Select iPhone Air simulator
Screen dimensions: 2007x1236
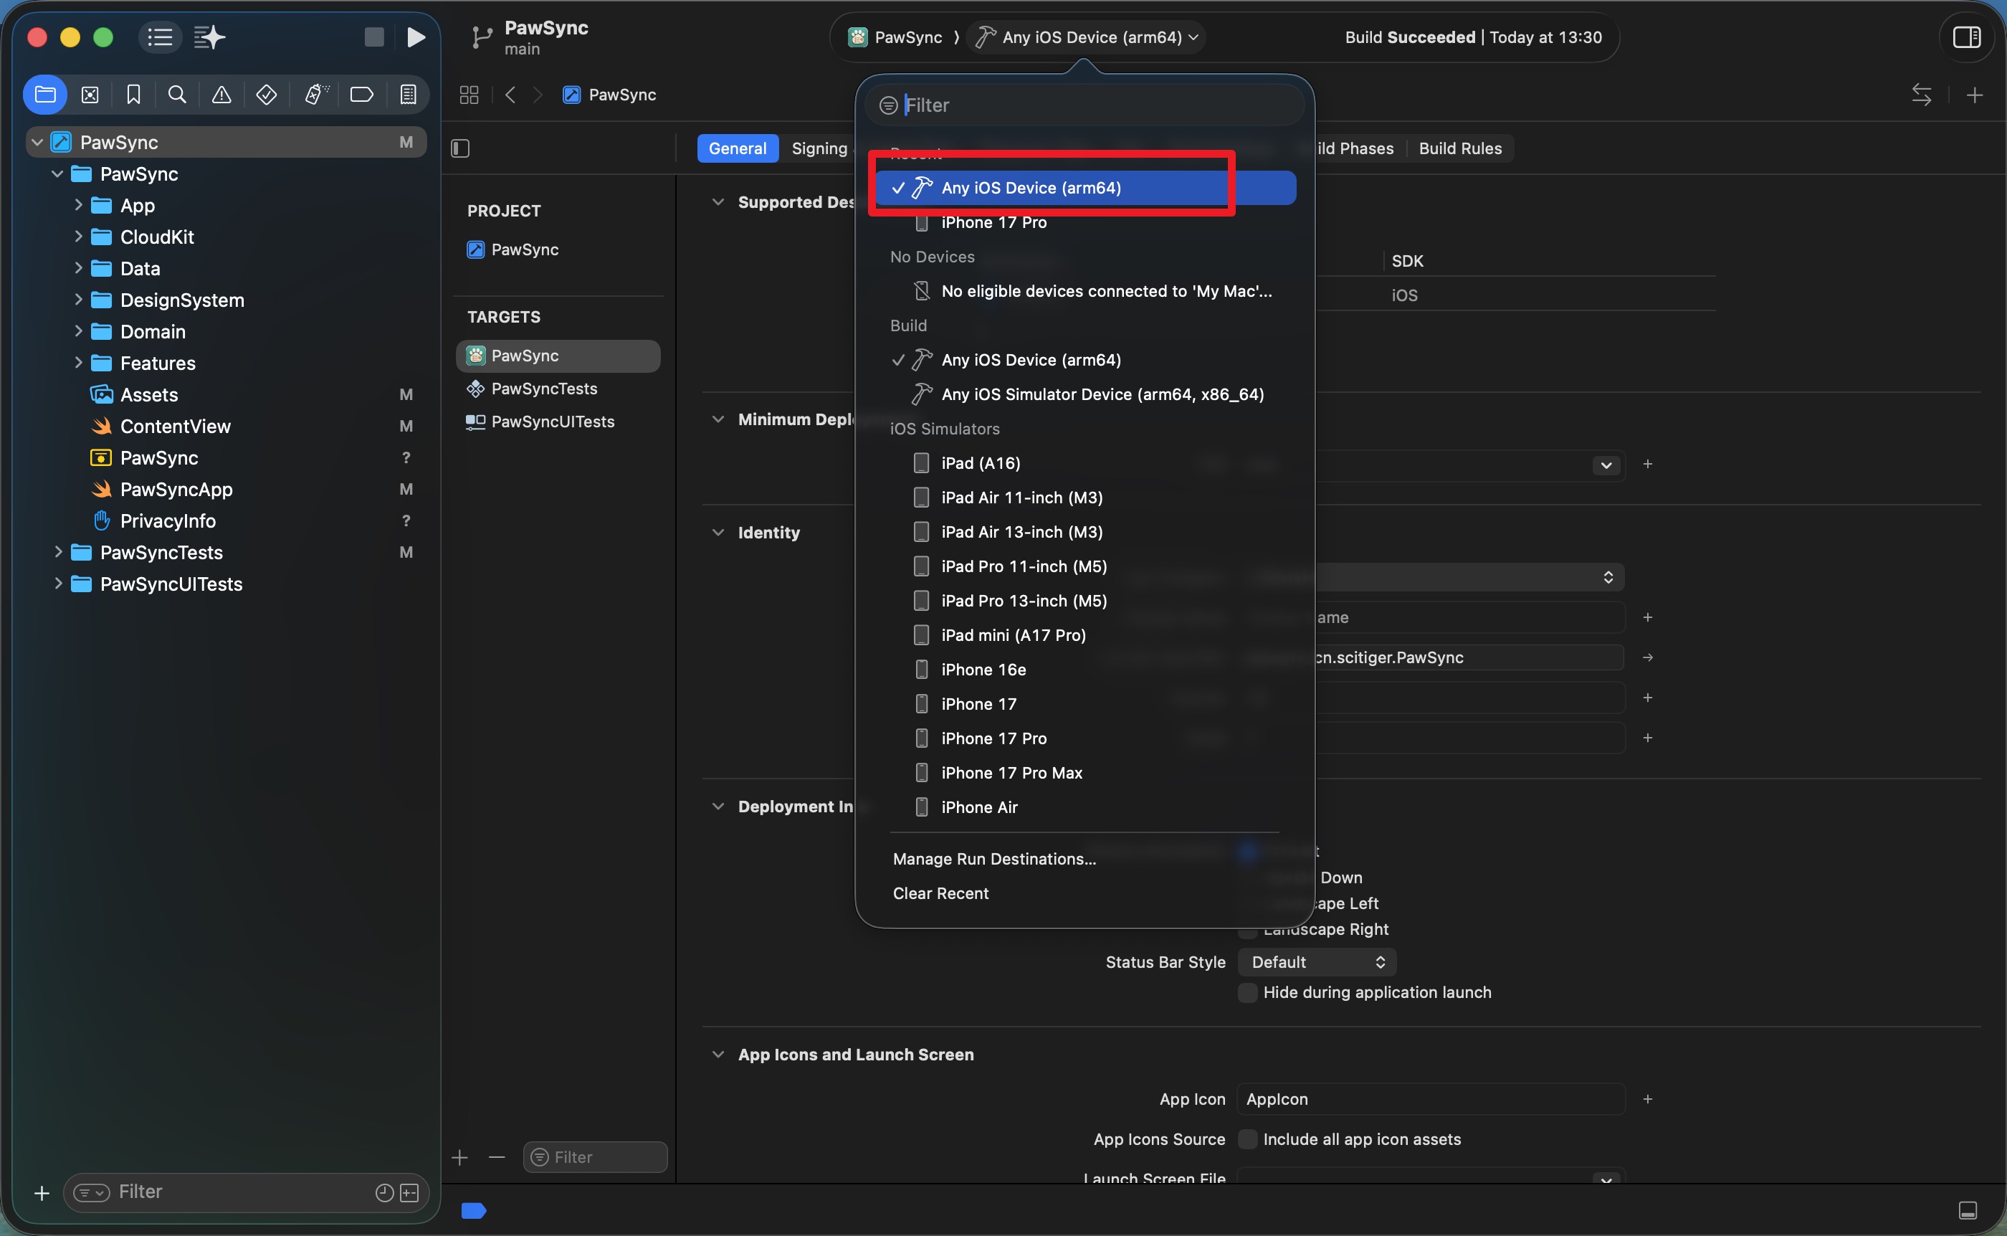click(x=1084, y=808)
